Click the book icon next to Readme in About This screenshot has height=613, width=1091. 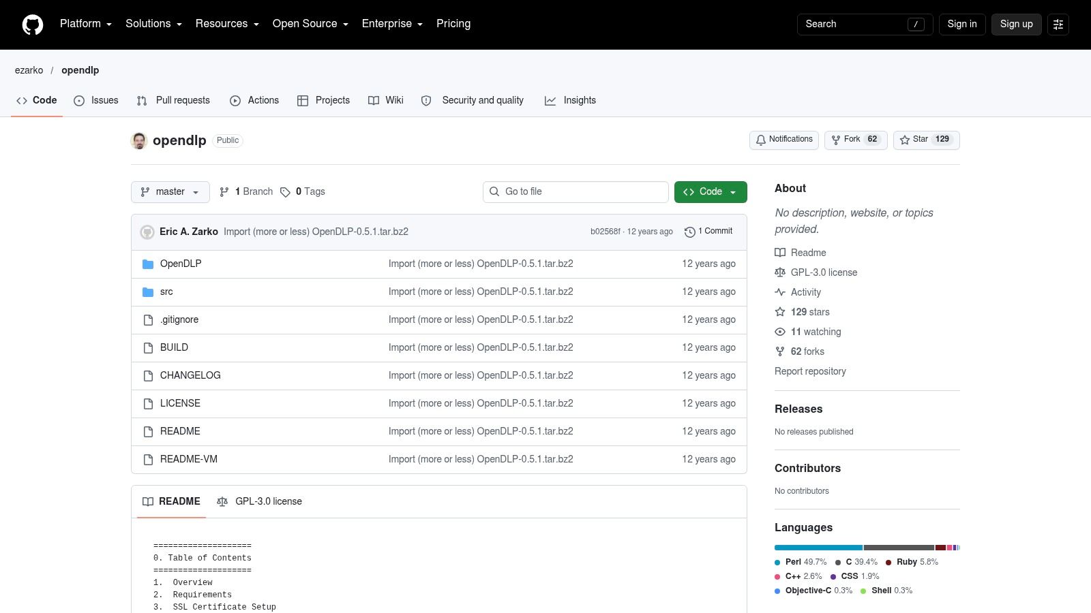click(x=780, y=253)
